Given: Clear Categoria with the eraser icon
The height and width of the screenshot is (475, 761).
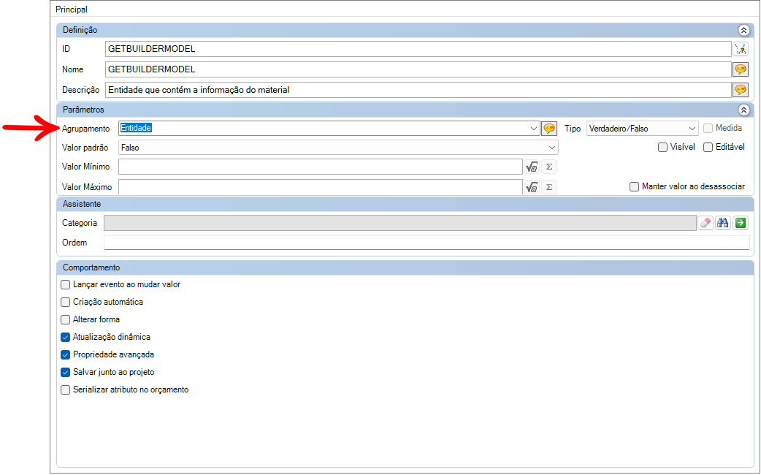Looking at the screenshot, I should pos(705,223).
